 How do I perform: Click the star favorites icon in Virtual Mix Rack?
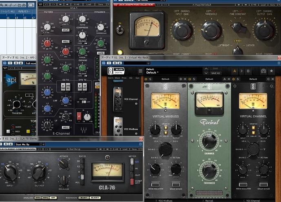271,71
